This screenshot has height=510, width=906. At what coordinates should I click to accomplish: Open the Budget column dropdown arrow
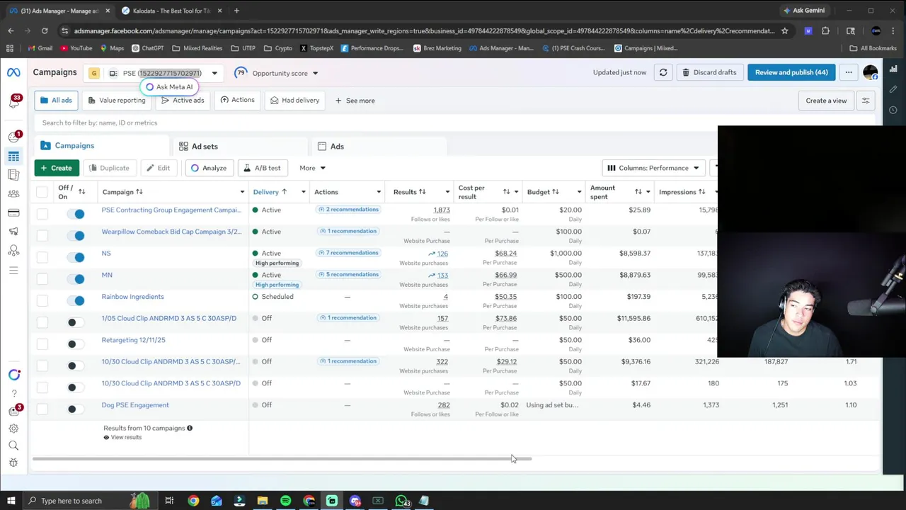[579, 192]
